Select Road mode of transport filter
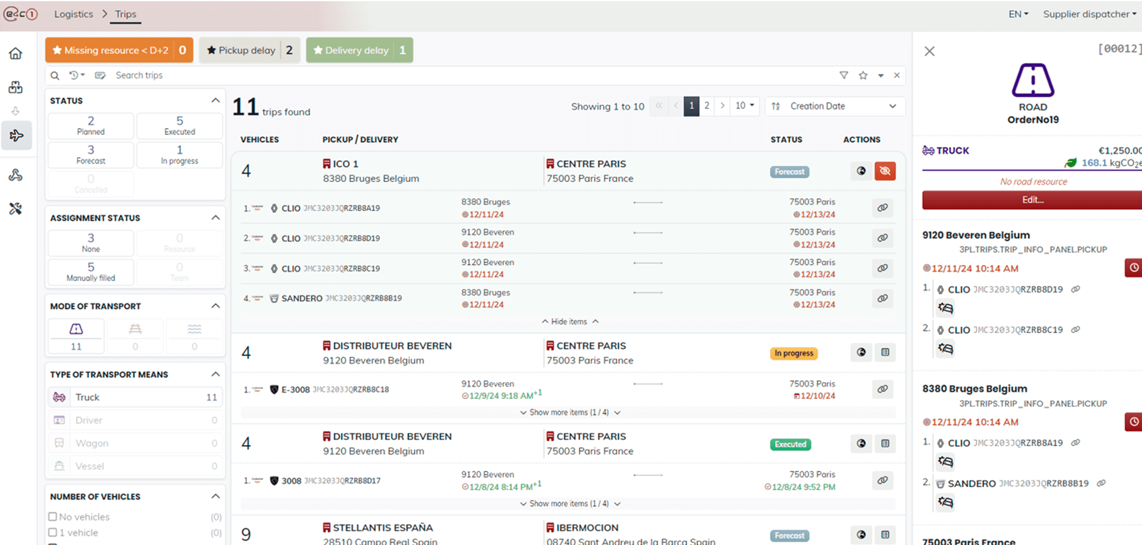This screenshot has height=545, width=1142. pos(76,335)
